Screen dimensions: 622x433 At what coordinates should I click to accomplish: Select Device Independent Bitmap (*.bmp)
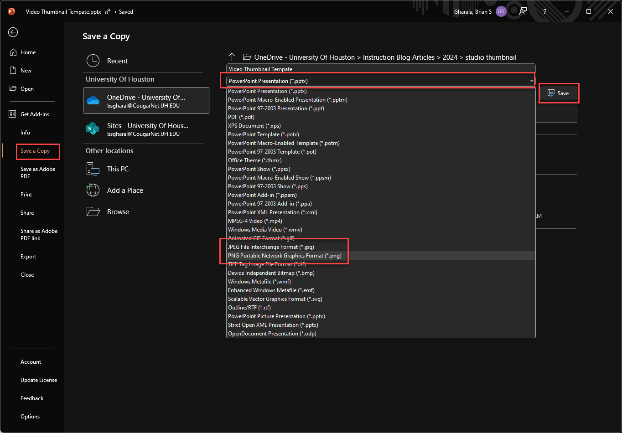pos(381,273)
